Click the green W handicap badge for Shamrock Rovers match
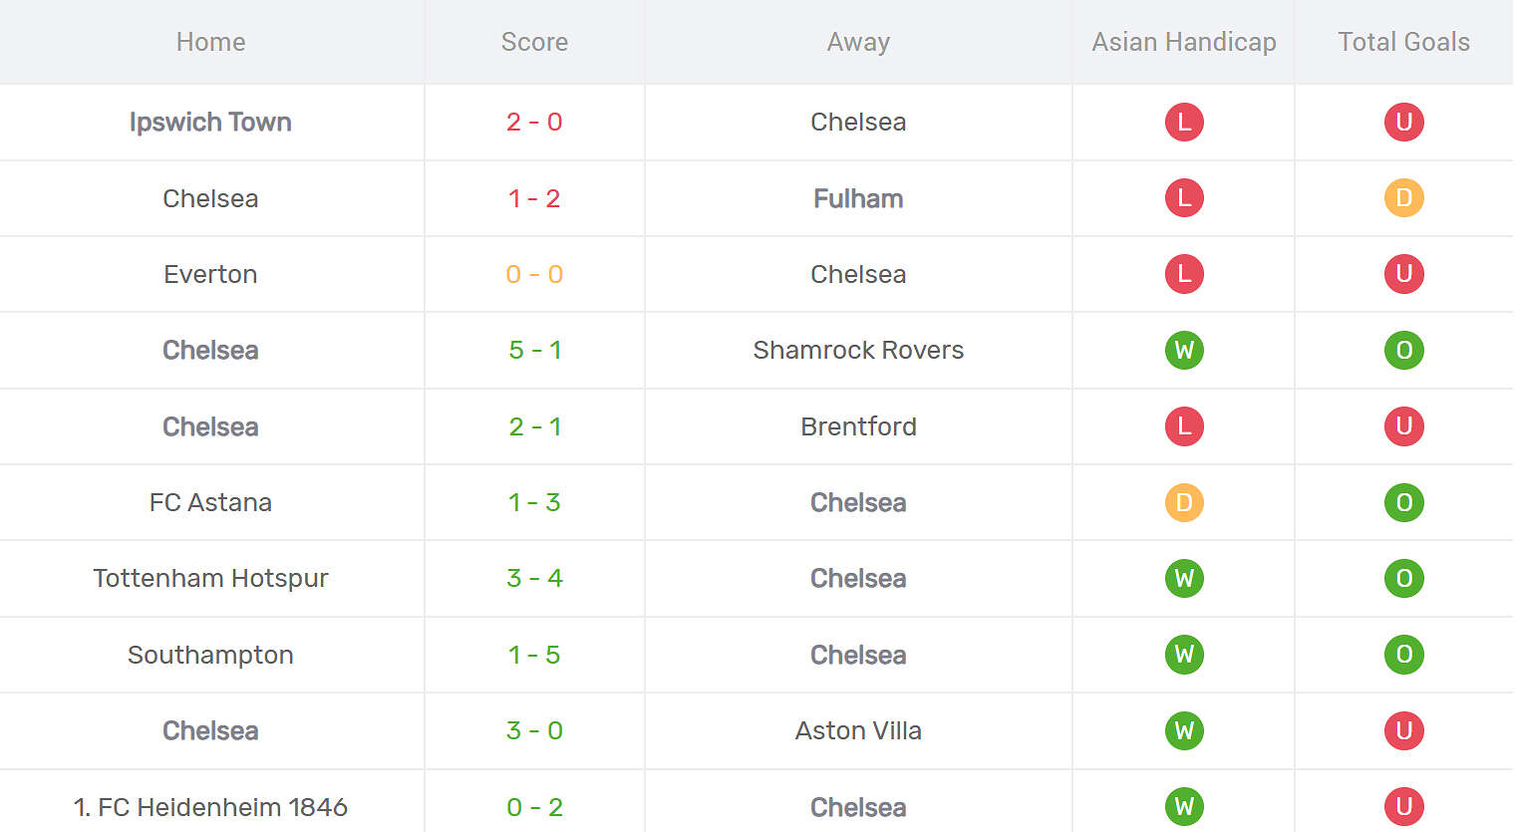The height and width of the screenshot is (832, 1516). point(1184,351)
